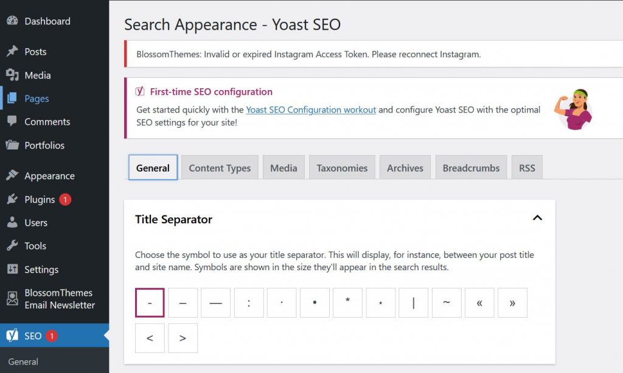Click the Tools wrench icon
The image size is (623, 373).
(x=13, y=246)
